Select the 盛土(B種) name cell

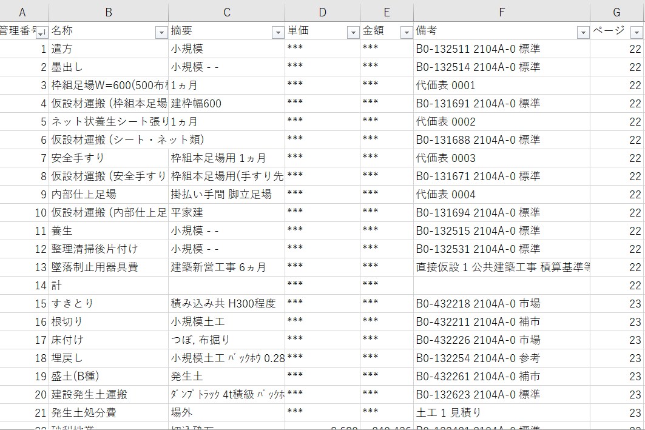109,376
